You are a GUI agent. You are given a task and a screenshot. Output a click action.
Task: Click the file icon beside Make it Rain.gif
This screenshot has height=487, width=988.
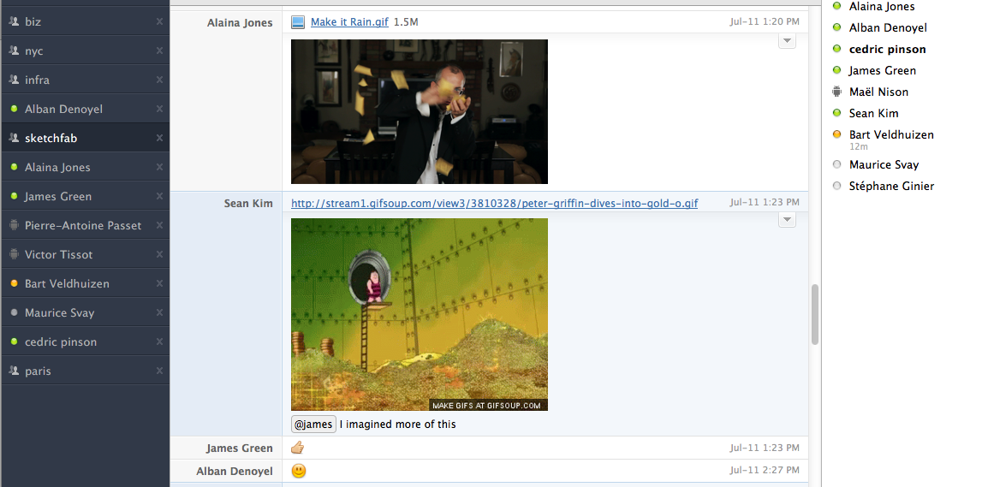(x=298, y=22)
